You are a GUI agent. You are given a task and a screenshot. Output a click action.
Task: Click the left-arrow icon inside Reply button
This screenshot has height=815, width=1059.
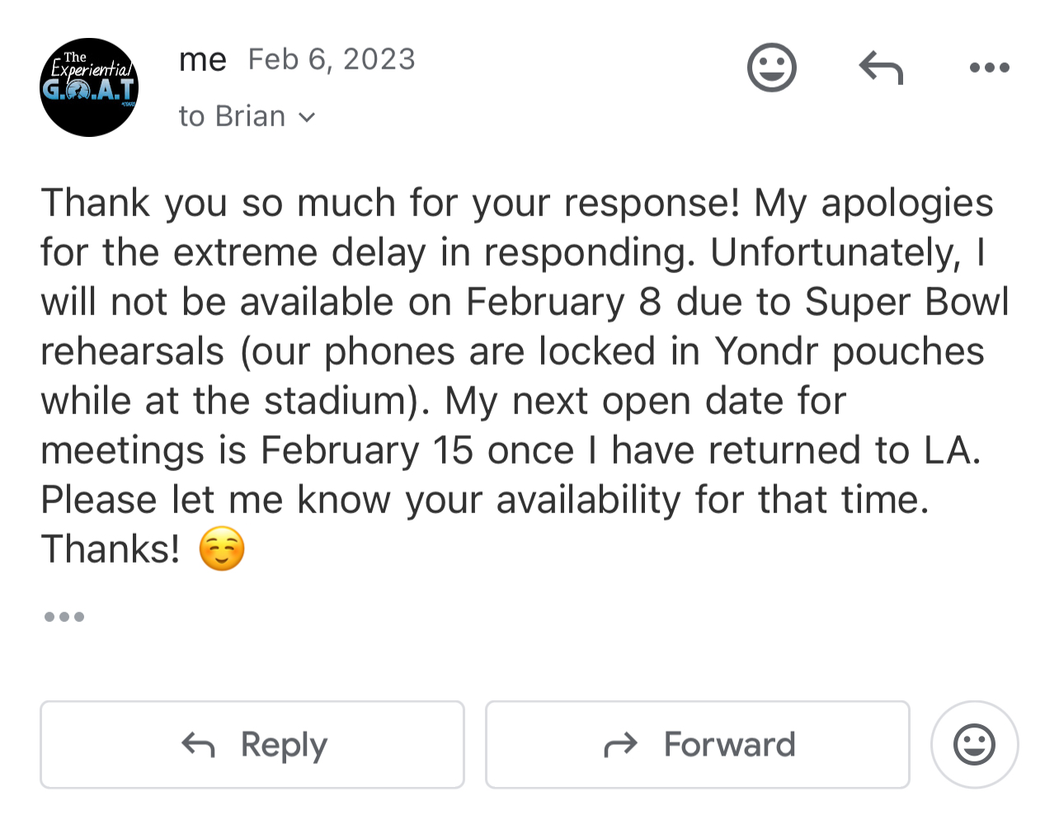(198, 745)
